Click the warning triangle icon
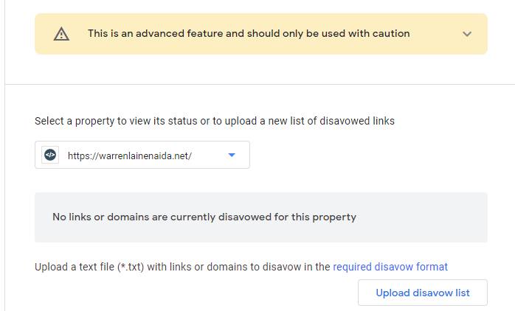Screen dimensions: 515x311 click(x=61, y=34)
